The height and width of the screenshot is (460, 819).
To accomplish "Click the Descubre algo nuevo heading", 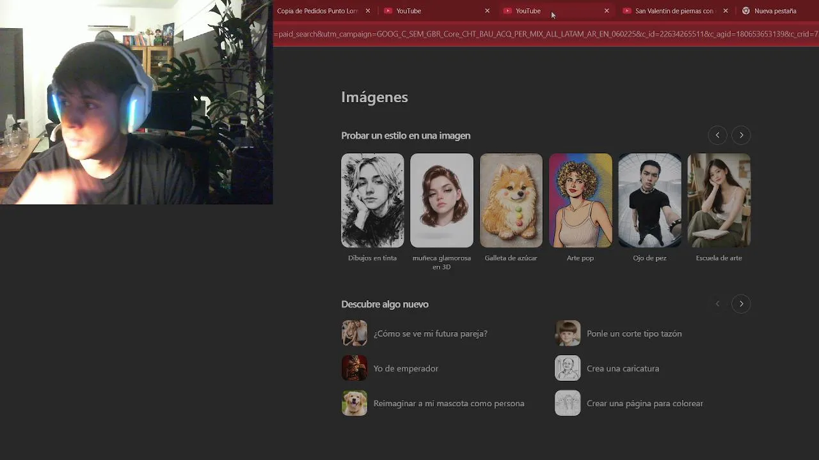I will coord(385,304).
